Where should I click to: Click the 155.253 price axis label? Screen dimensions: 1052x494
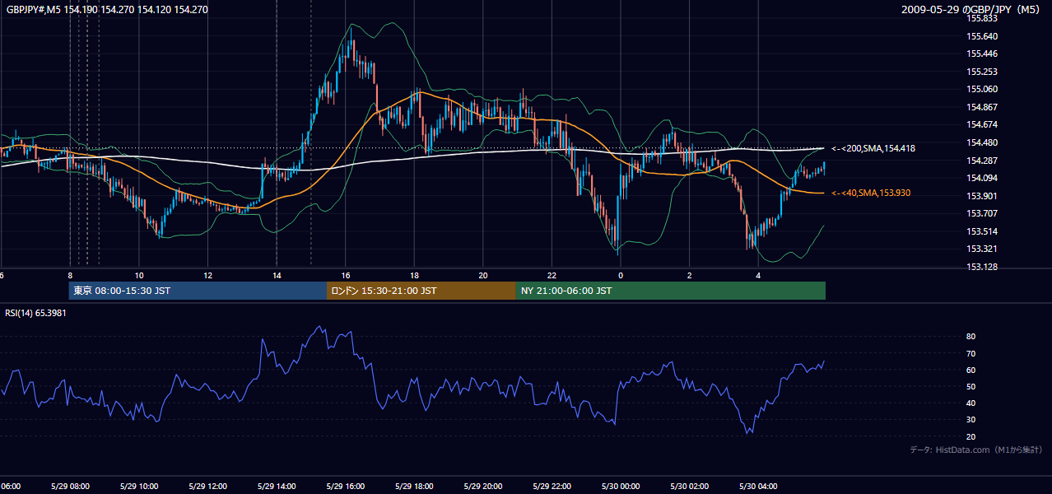click(x=982, y=72)
